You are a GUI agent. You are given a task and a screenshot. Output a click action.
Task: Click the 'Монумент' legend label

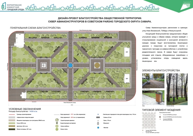[106, 123]
